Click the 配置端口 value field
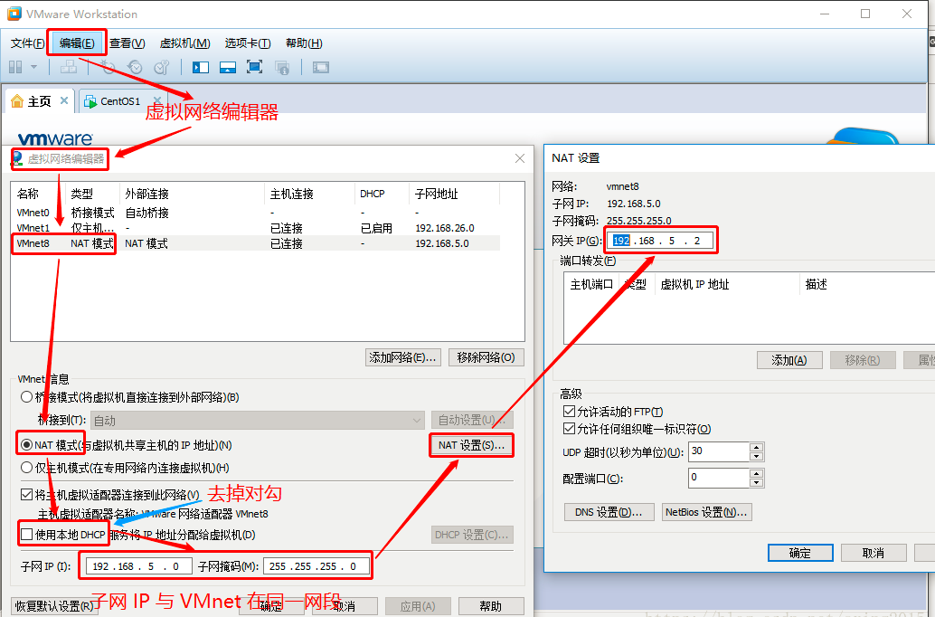 pyautogui.click(x=718, y=478)
